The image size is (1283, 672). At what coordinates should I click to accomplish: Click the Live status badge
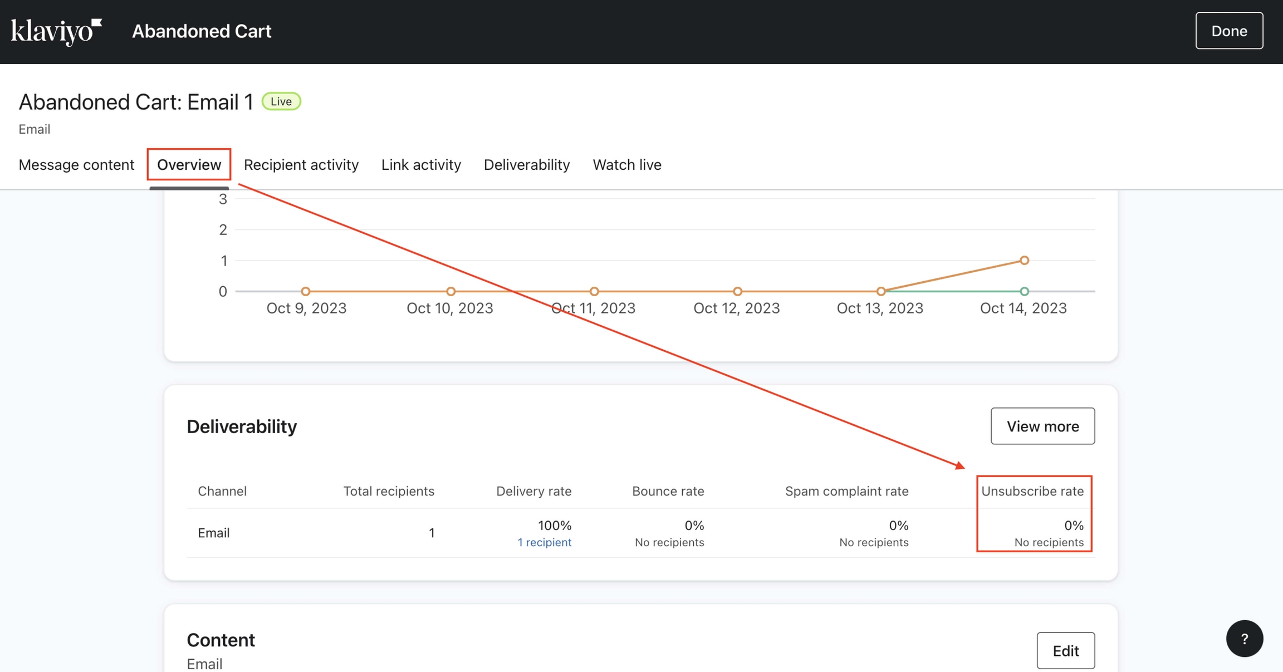pyautogui.click(x=281, y=101)
